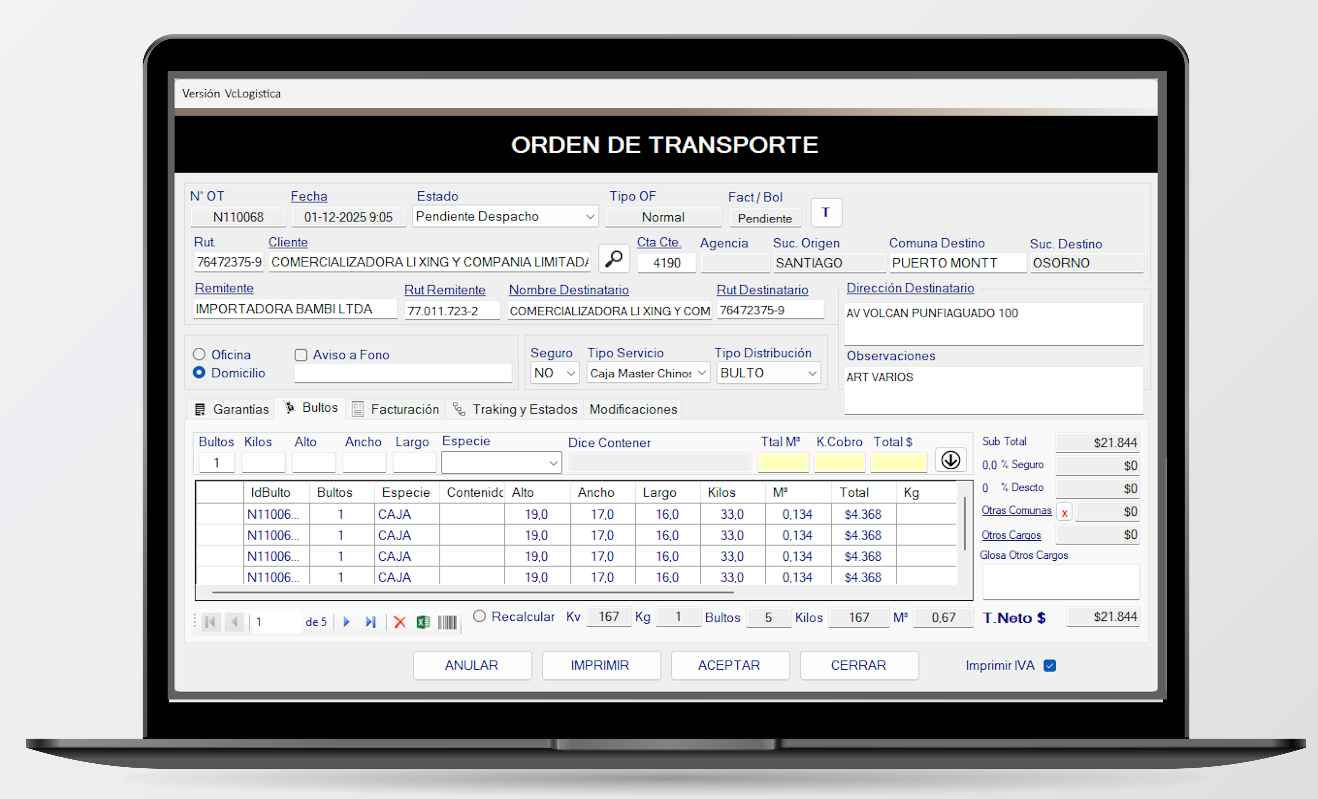
Task: Open the Modificaciones tab
Action: pyautogui.click(x=633, y=409)
